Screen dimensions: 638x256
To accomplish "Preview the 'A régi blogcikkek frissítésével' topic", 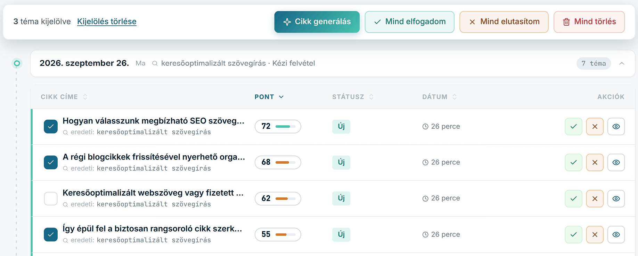I will click(616, 162).
